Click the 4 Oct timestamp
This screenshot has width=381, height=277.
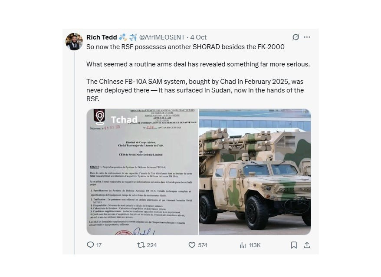point(198,37)
